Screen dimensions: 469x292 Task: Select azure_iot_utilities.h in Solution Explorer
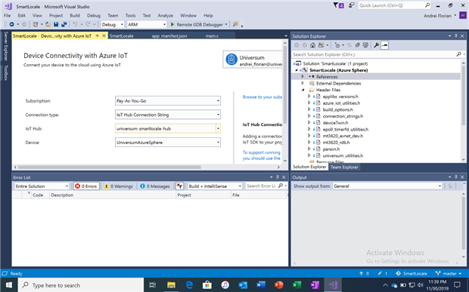click(x=341, y=103)
